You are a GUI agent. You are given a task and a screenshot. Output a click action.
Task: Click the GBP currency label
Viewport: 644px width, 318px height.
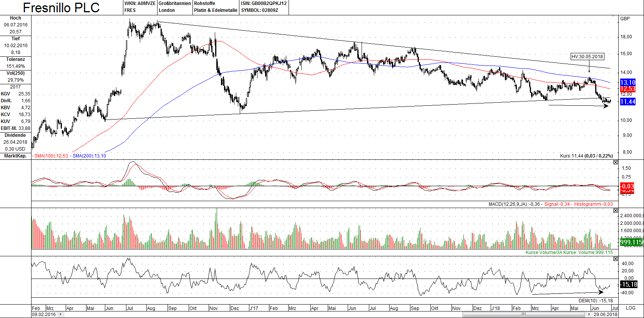pos(625,19)
